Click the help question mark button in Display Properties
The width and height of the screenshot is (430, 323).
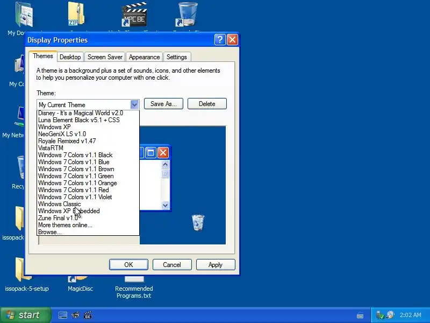pos(220,40)
